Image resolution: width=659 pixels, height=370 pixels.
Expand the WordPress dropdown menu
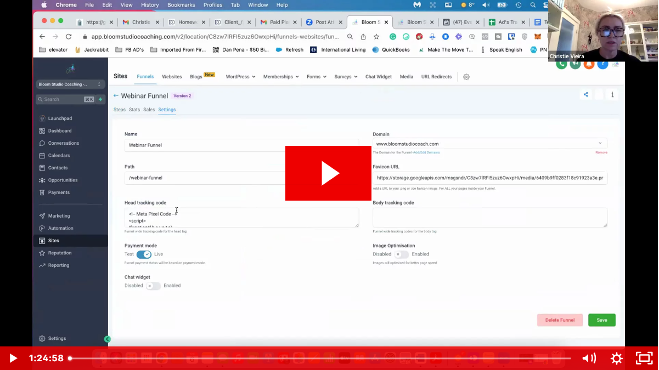[240, 77]
